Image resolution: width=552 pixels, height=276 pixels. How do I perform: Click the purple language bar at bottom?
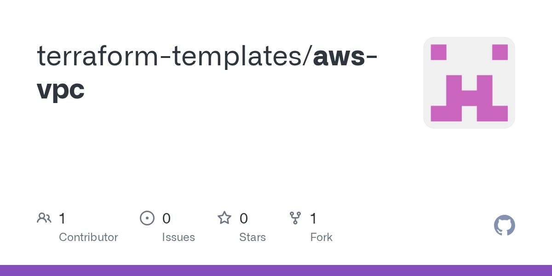[276, 270]
